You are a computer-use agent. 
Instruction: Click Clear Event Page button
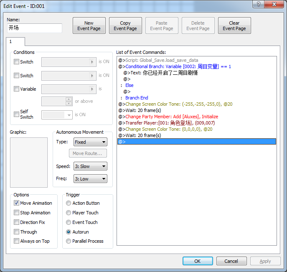(234, 25)
